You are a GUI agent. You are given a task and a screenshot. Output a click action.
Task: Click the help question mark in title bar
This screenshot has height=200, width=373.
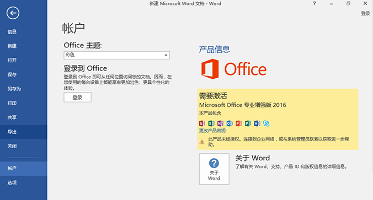click(315, 3)
